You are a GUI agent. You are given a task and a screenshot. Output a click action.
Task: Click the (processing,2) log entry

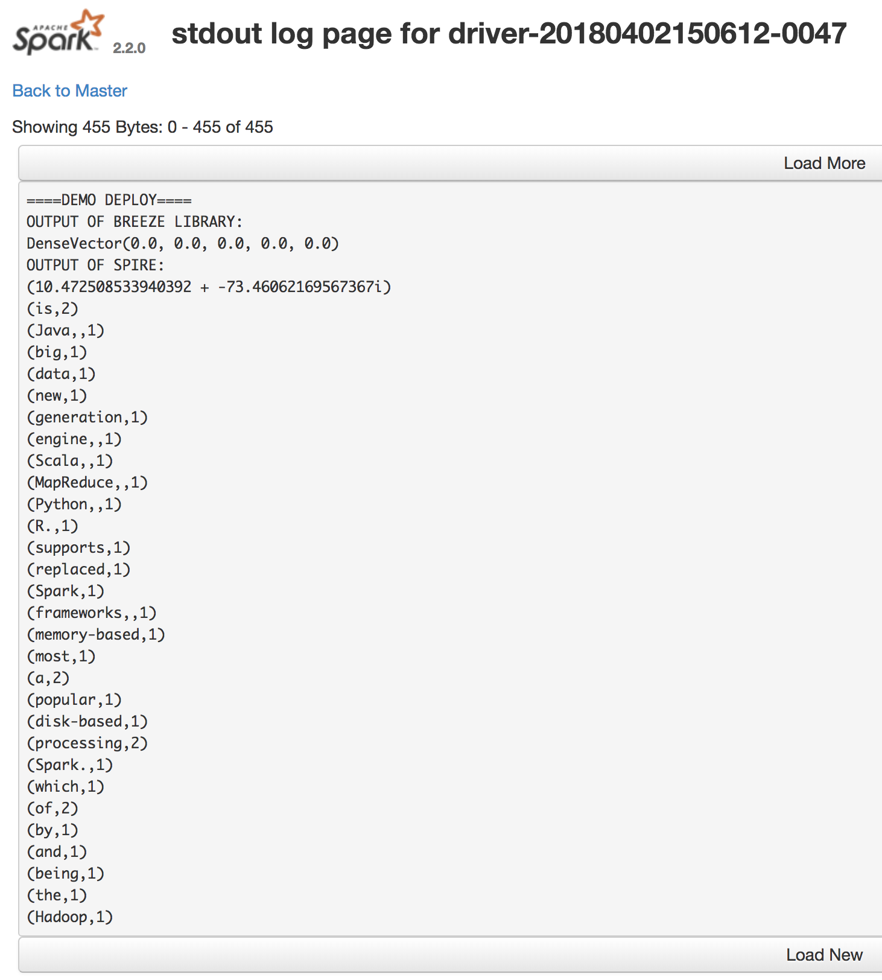pyautogui.click(x=87, y=743)
